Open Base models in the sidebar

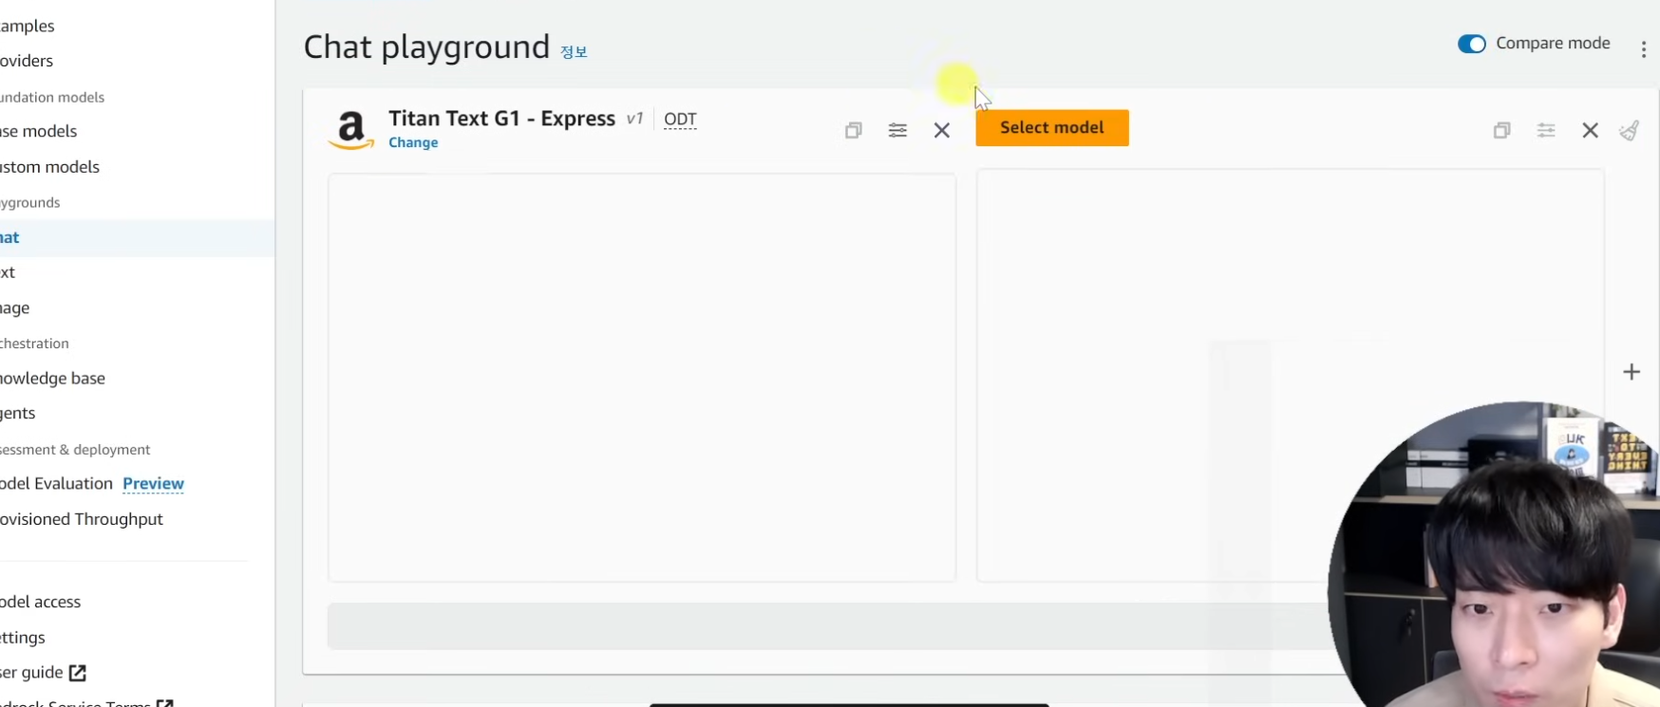[38, 131]
